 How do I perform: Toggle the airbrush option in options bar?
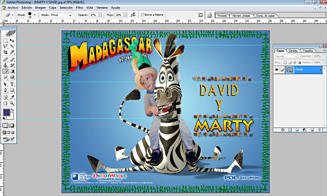point(133,15)
